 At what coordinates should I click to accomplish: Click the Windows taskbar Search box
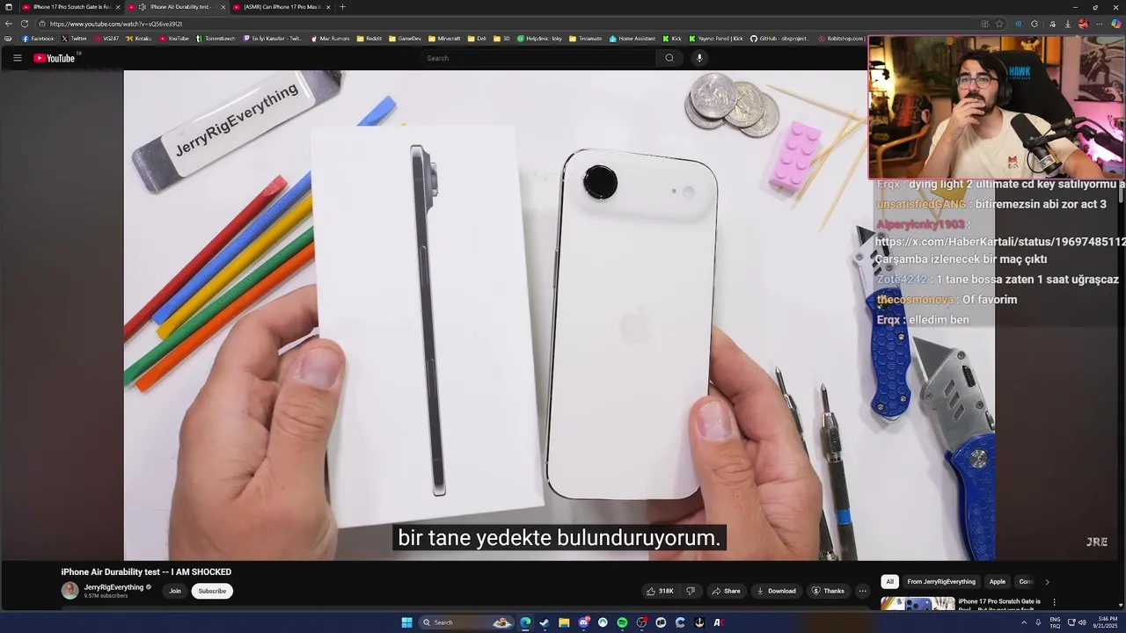466,622
